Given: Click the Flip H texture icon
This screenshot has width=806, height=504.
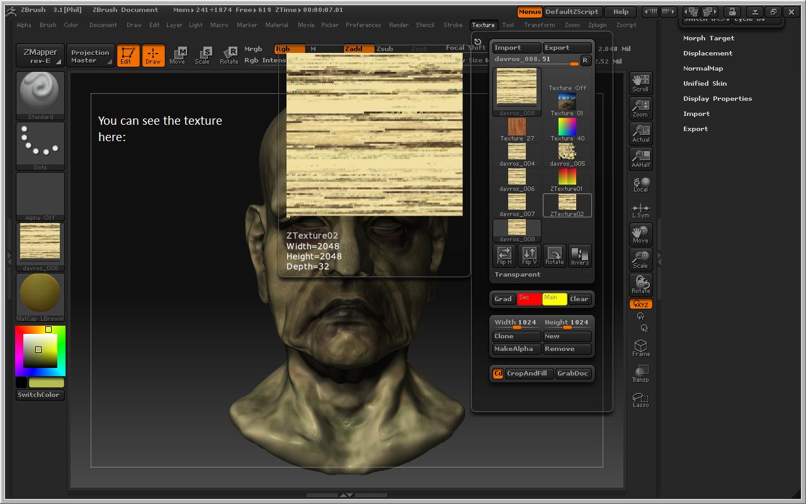Looking at the screenshot, I should pos(504,255).
